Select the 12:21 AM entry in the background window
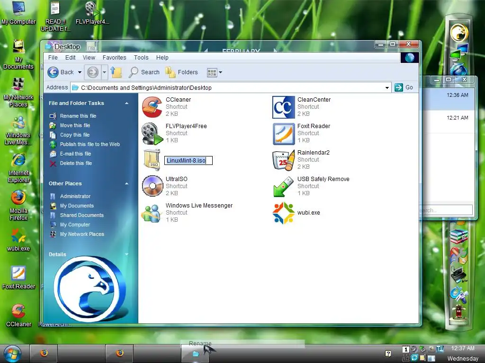 449,121
